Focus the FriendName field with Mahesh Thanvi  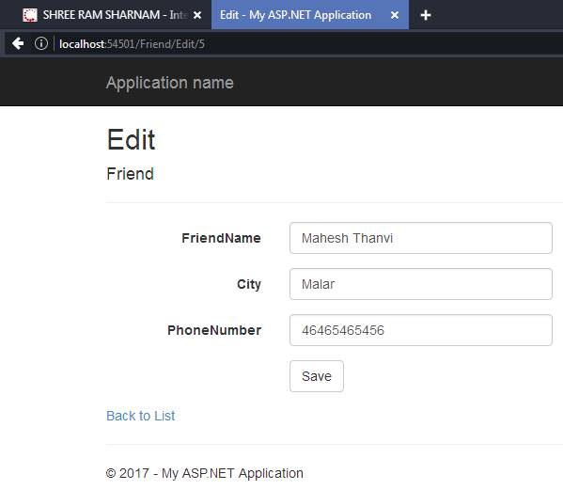coord(421,238)
